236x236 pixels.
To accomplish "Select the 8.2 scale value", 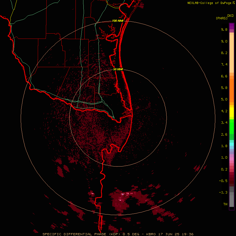I will pyautogui.click(x=224, y=53).
